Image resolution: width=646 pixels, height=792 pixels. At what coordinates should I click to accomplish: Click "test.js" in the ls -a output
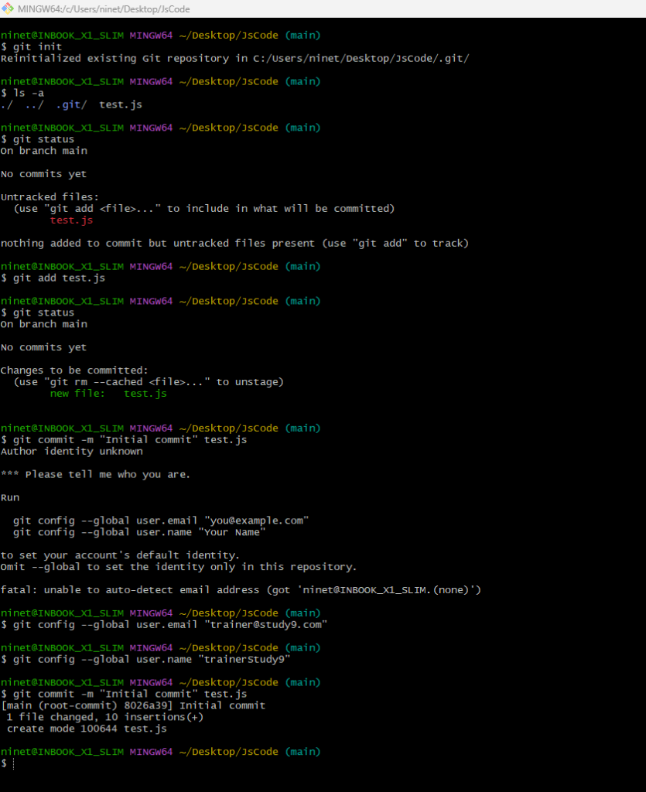tap(121, 104)
